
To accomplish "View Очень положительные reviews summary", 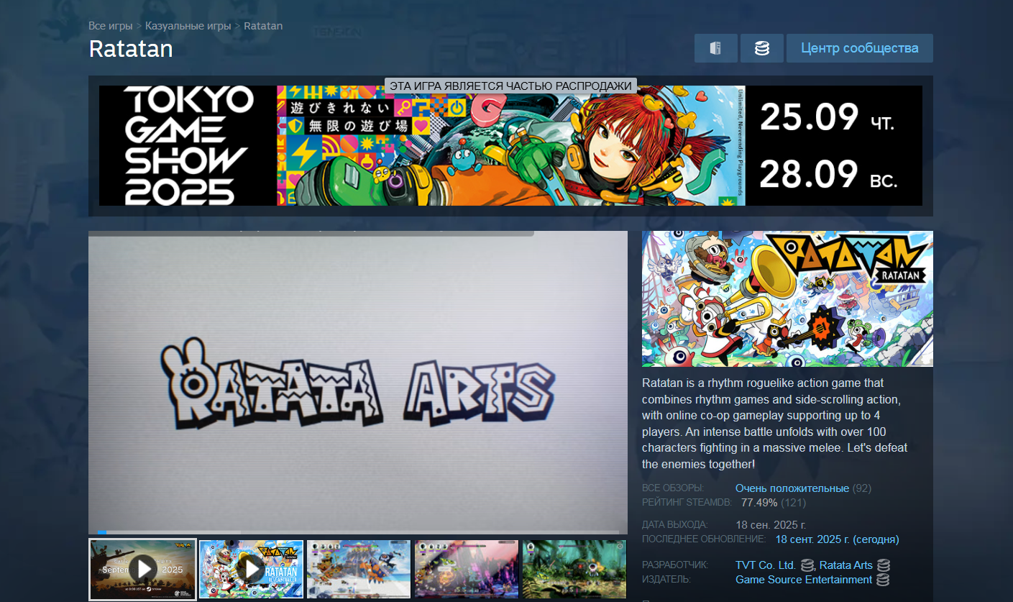I will coord(792,488).
